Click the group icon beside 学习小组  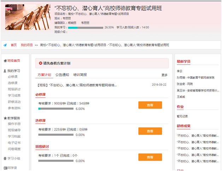pyautogui.click(x=5, y=158)
